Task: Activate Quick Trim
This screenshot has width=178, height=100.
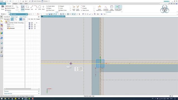Action: coord(74,8)
